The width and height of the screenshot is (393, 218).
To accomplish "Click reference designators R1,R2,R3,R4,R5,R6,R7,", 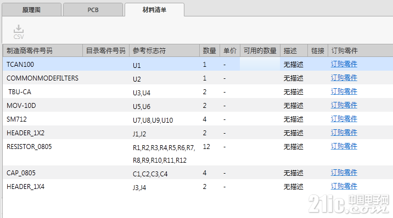I will (x=164, y=148).
